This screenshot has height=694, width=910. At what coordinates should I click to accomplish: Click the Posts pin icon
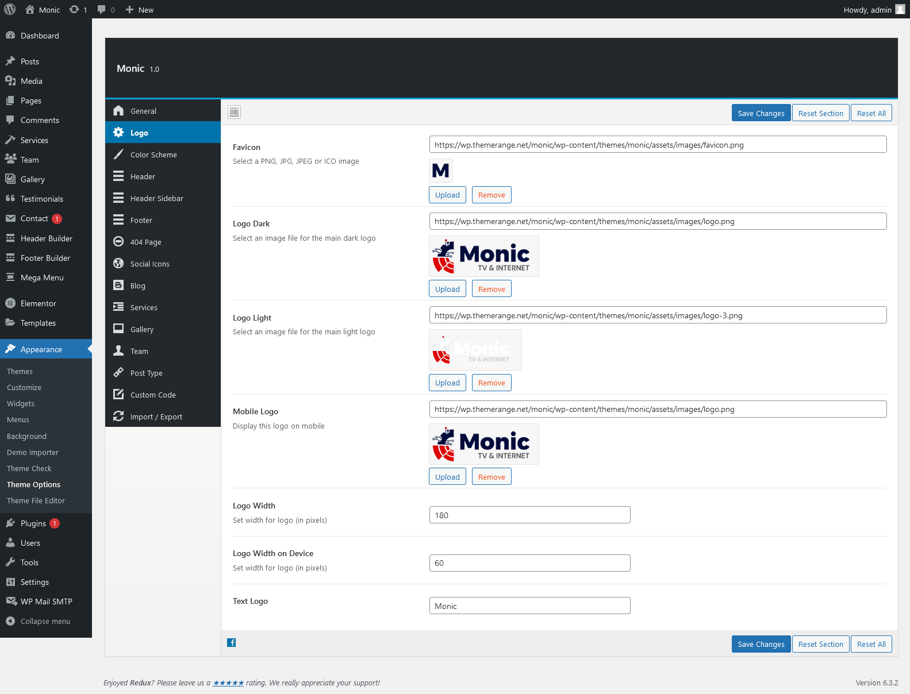[10, 61]
